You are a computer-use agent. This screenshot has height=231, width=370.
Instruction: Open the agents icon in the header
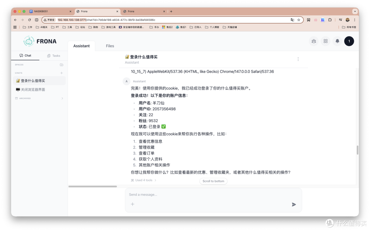[x=313, y=41]
